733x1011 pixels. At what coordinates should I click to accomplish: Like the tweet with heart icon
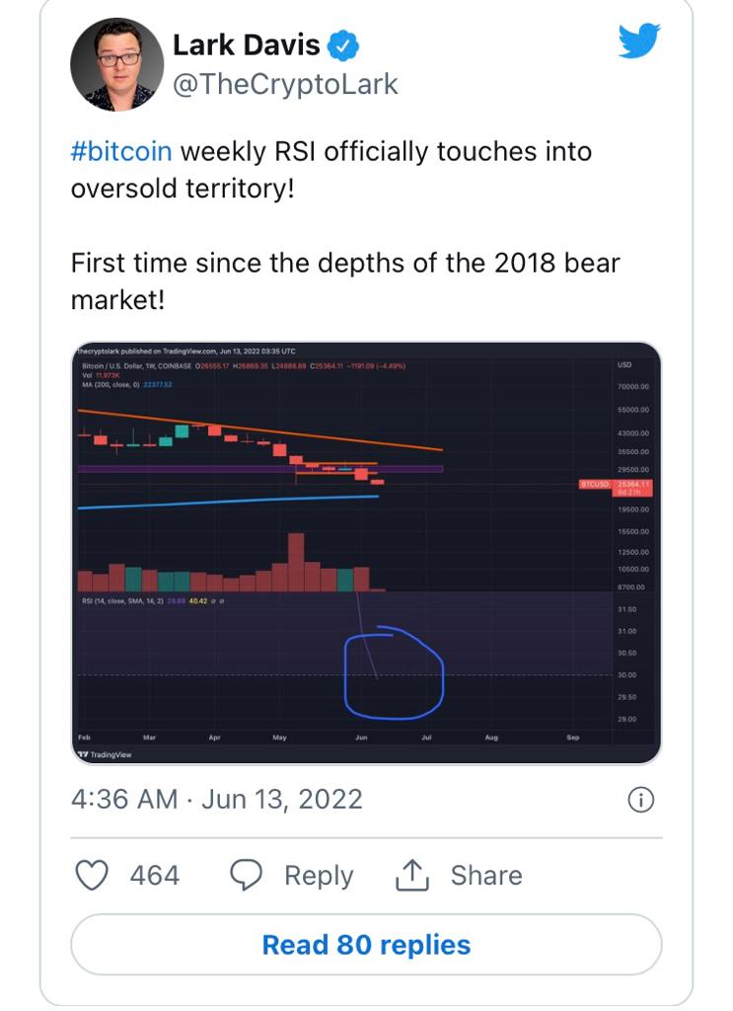pyautogui.click(x=92, y=875)
